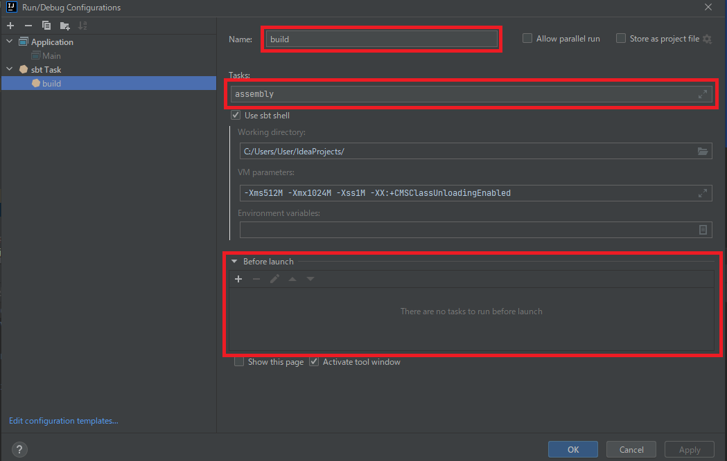
Task: Add a before launch task
Action: 238,279
